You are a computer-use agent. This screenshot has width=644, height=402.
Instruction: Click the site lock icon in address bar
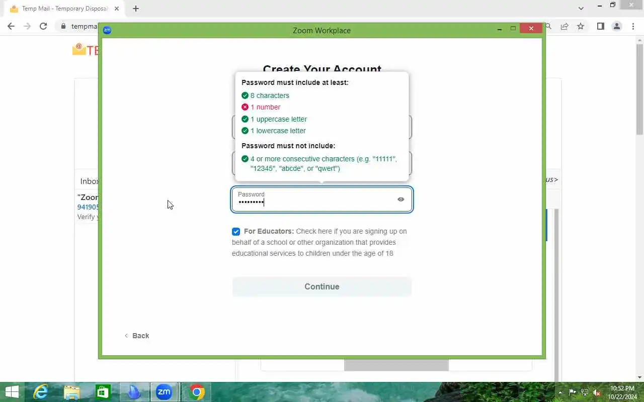(63, 26)
